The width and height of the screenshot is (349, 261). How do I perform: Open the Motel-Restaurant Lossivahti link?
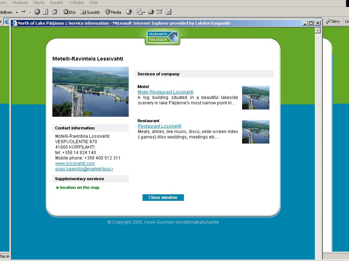click(x=165, y=92)
